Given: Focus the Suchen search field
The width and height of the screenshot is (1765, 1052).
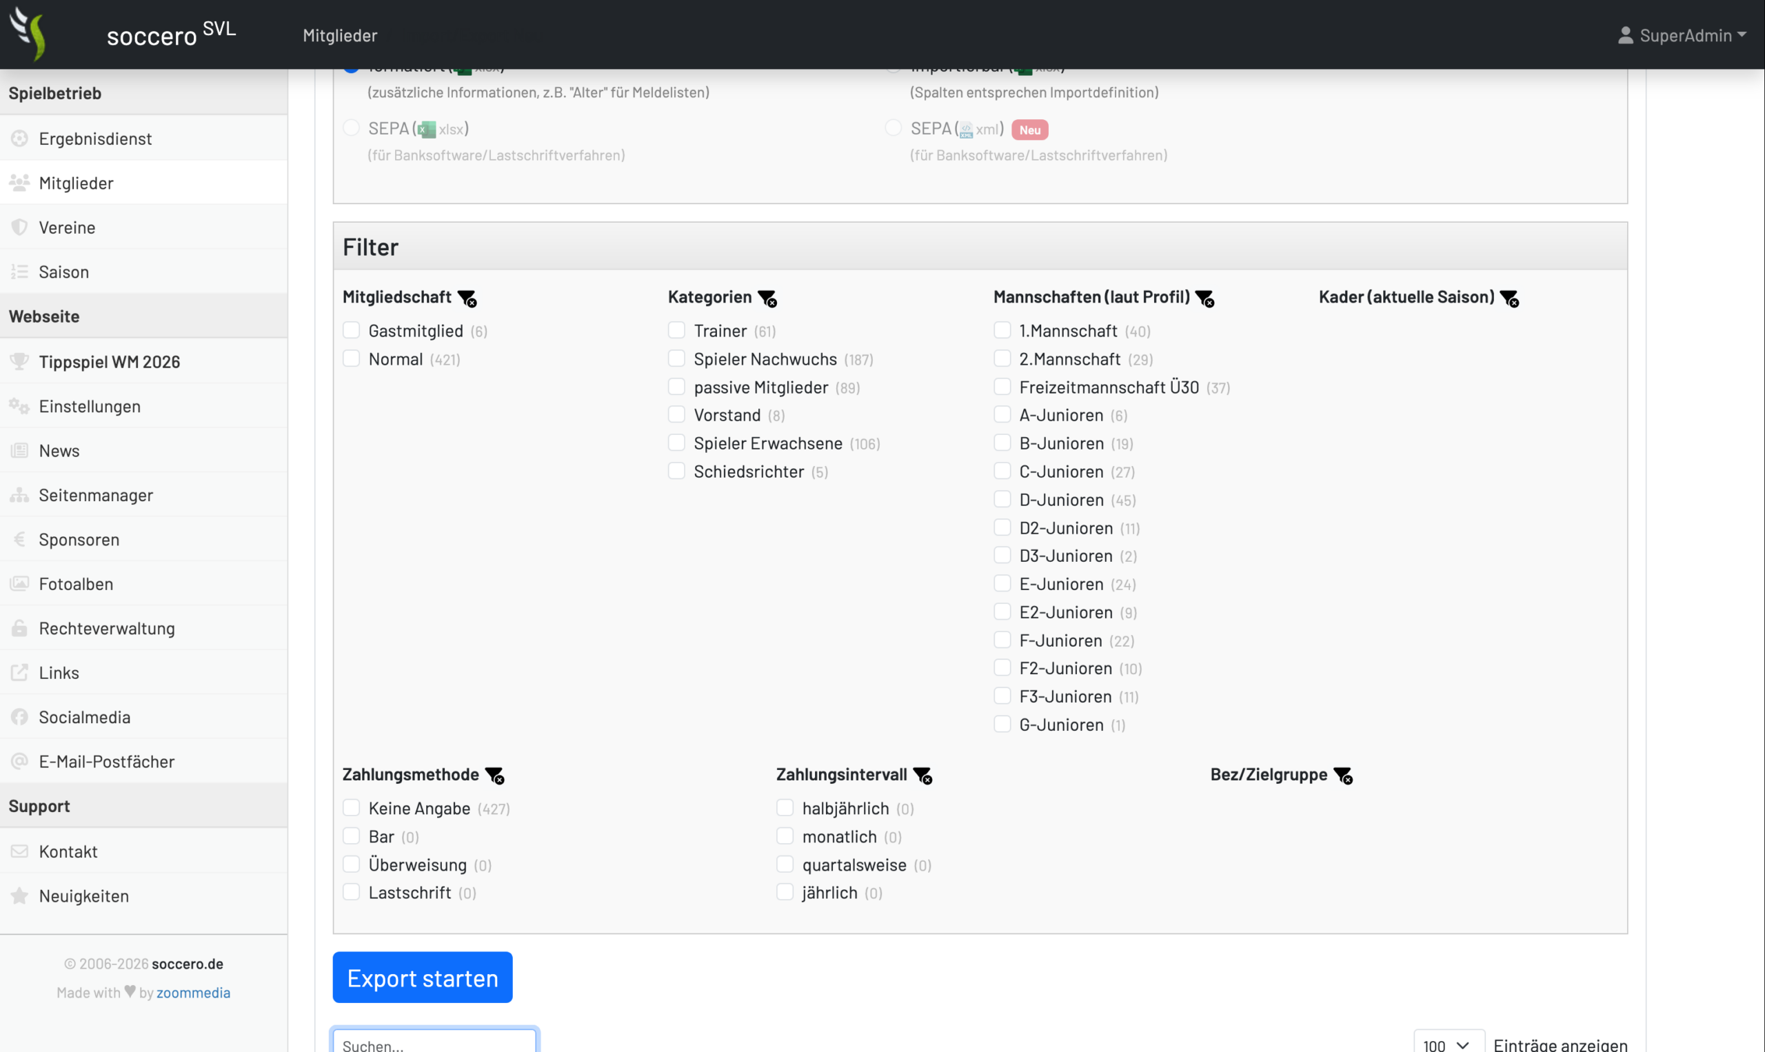Looking at the screenshot, I should click(x=434, y=1042).
